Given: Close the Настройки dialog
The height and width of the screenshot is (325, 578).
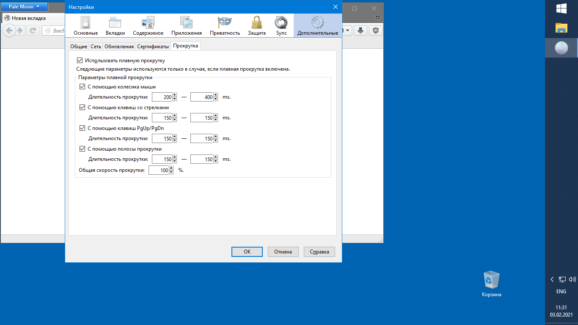Looking at the screenshot, I should click(x=336, y=7).
